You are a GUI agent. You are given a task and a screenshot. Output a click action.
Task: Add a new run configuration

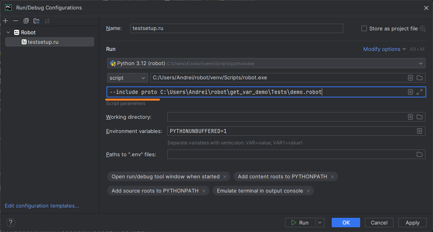6,21
